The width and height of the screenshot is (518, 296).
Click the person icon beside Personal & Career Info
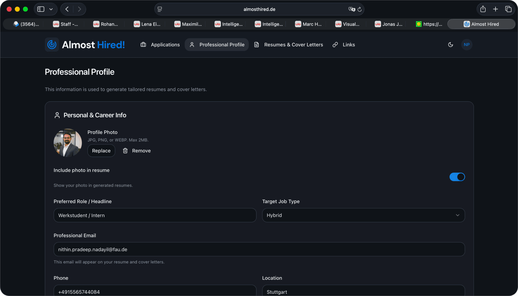click(x=57, y=115)
